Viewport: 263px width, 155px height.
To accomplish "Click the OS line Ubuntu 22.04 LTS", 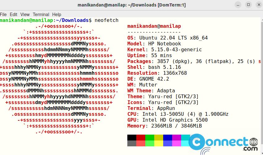I will click(x=168, y=38).
